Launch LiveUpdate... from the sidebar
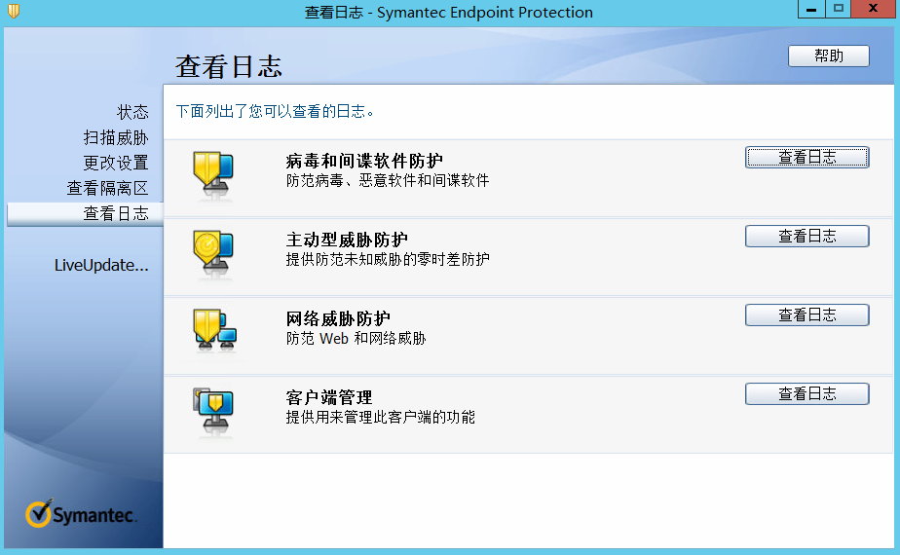900x555 pixels. (x=101, y=265)
